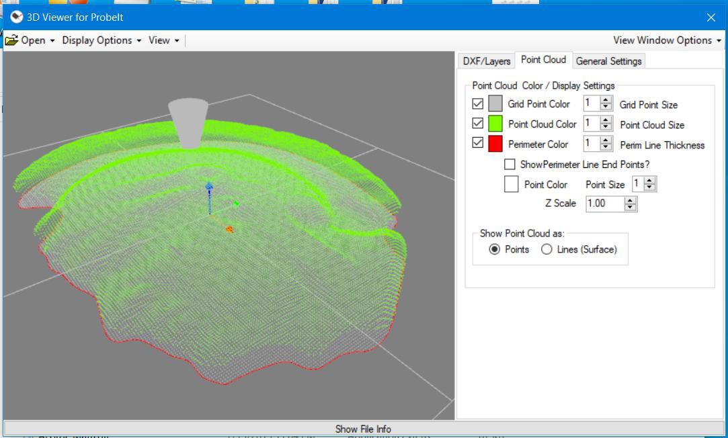Click the 3D Viewer app title icon

point(17,17)
